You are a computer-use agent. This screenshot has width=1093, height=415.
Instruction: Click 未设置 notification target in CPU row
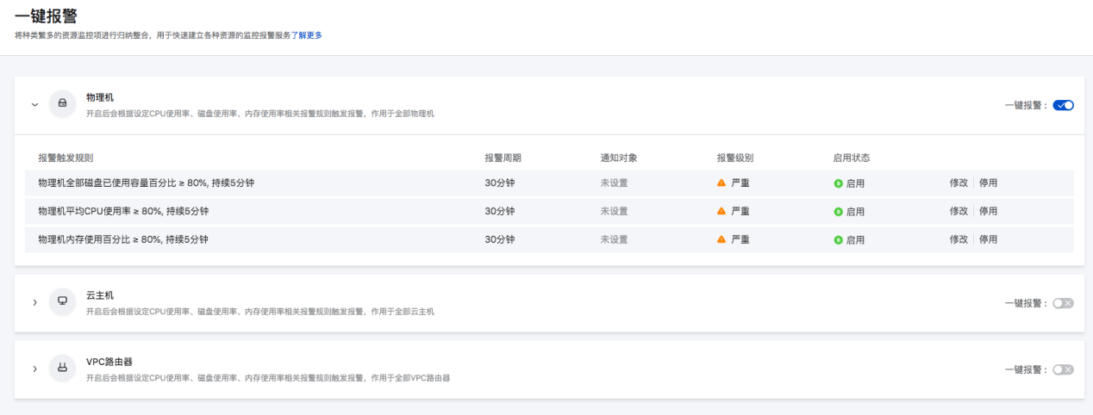[614, 211]
